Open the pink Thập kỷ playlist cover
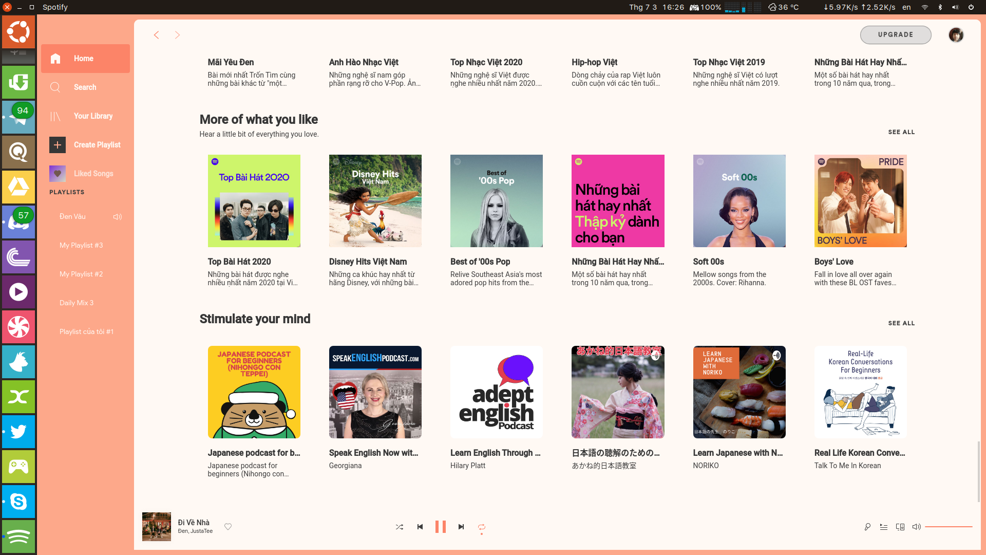 pos(618,201)
